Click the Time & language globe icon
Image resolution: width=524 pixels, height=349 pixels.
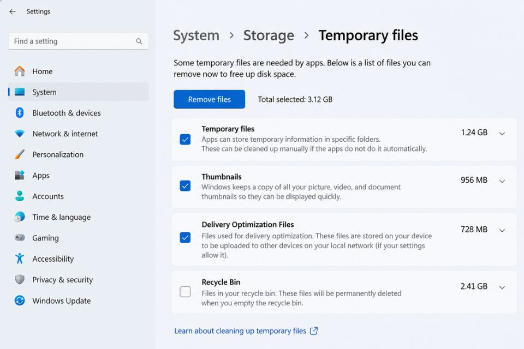tap(20, 216)
